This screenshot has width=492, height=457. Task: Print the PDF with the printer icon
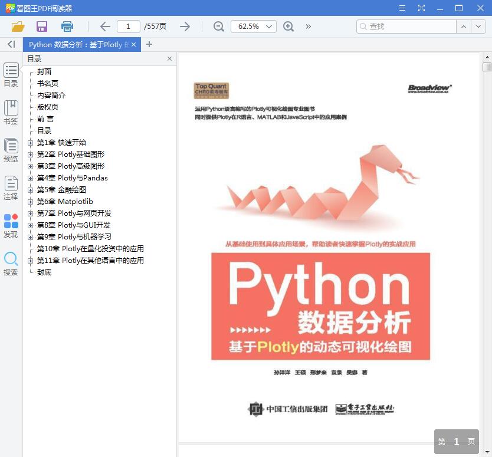pyautogui.click(x=67, y=27)
